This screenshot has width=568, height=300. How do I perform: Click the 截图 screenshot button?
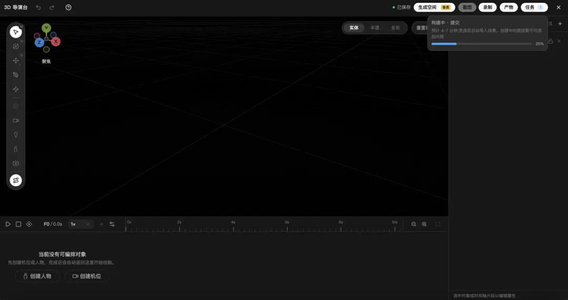point(468,7)
